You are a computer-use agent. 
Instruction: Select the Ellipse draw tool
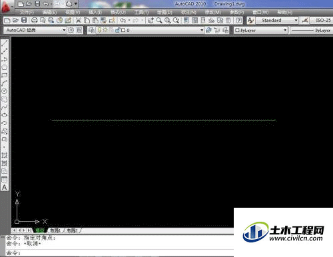click(x=5, y=115)
